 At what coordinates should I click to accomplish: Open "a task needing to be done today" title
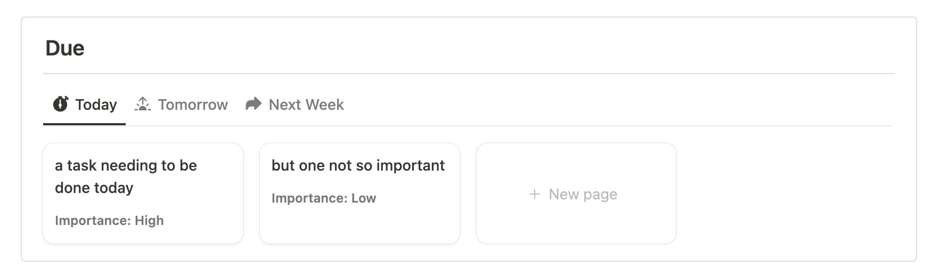[126, 176]
